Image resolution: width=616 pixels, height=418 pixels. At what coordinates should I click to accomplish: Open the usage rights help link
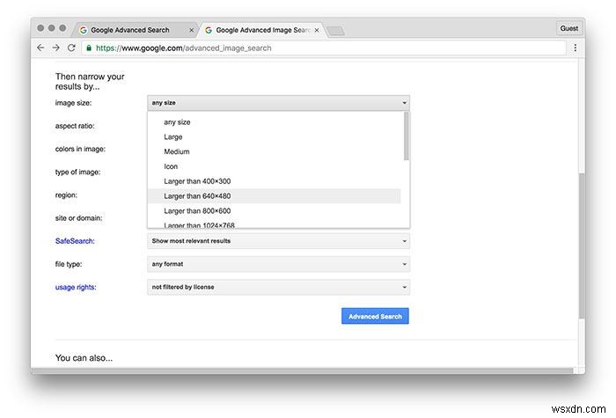point(76,286)
